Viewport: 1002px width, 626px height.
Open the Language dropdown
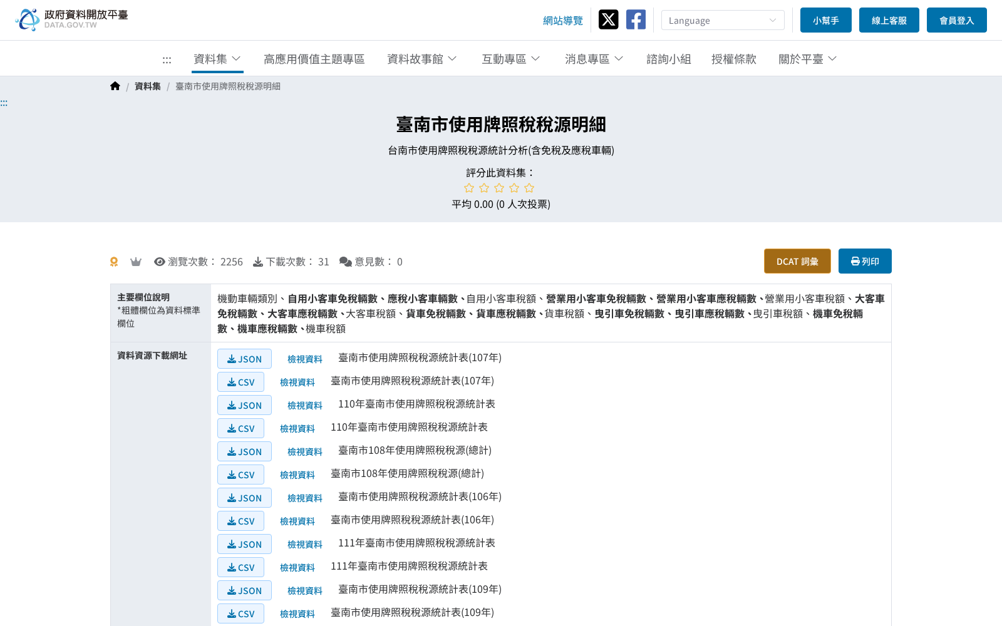723,20
